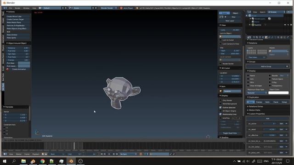The height and width of the screenshot is (165, 294).
Task: Click the World icon in the outliner
Action: tap(253, 22)
